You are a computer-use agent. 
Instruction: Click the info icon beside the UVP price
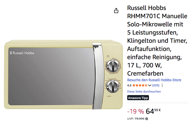(x=147, y=119)
